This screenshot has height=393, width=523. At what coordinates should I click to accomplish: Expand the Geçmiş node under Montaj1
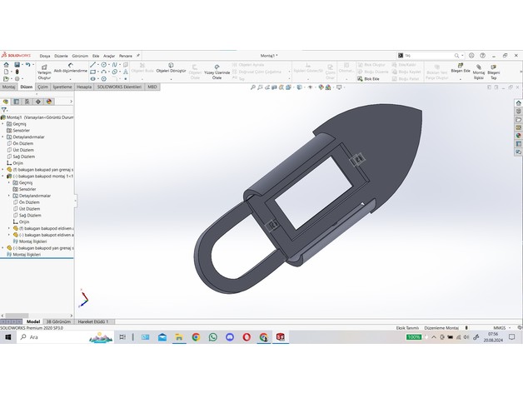3,124
